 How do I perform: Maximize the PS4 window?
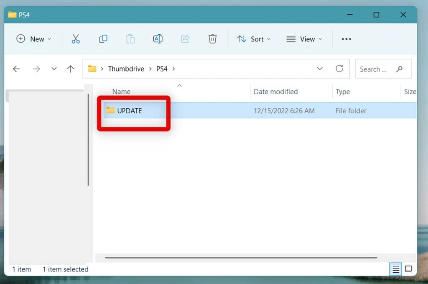(376, 15)
